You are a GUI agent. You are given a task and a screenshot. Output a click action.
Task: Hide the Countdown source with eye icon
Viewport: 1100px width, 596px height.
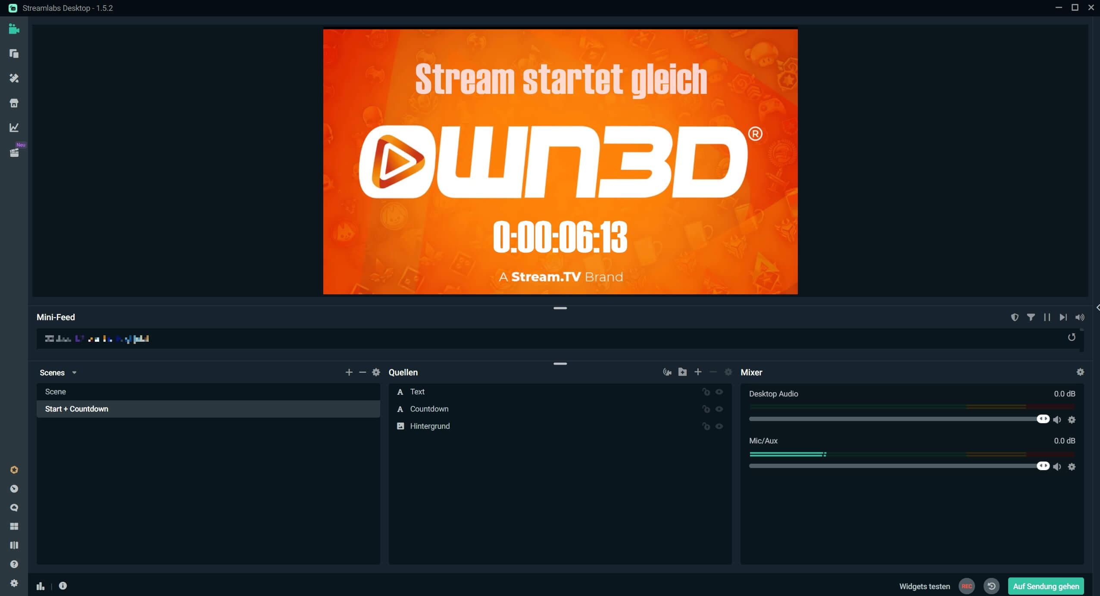pos(719,409)
